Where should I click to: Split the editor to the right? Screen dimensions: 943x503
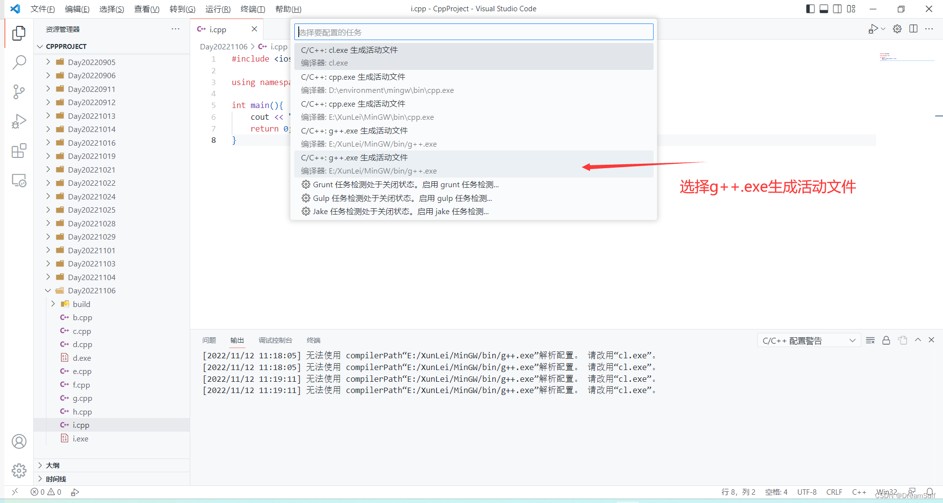(913, 29)
